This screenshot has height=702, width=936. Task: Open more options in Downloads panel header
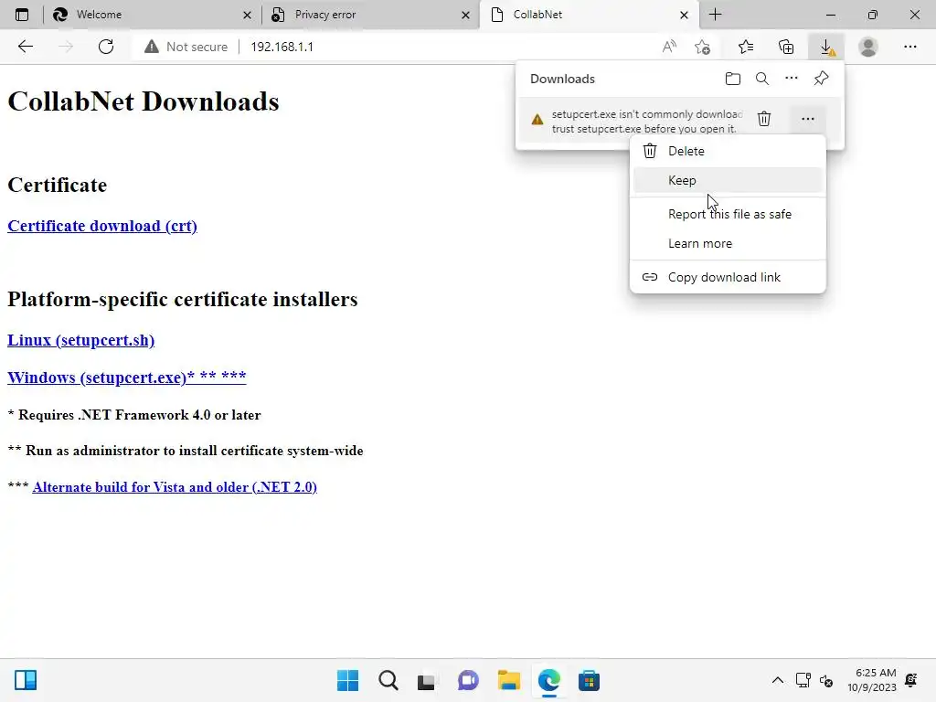point(791,79)
